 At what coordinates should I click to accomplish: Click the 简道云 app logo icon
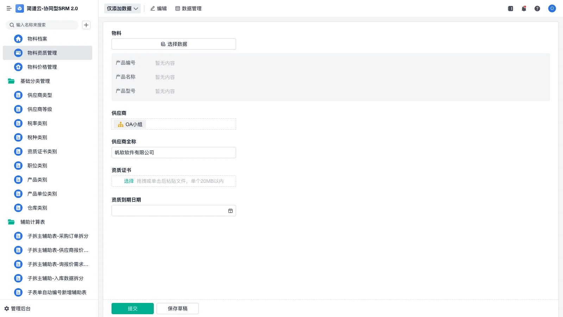pyautogui.click(x=20, y=8)
